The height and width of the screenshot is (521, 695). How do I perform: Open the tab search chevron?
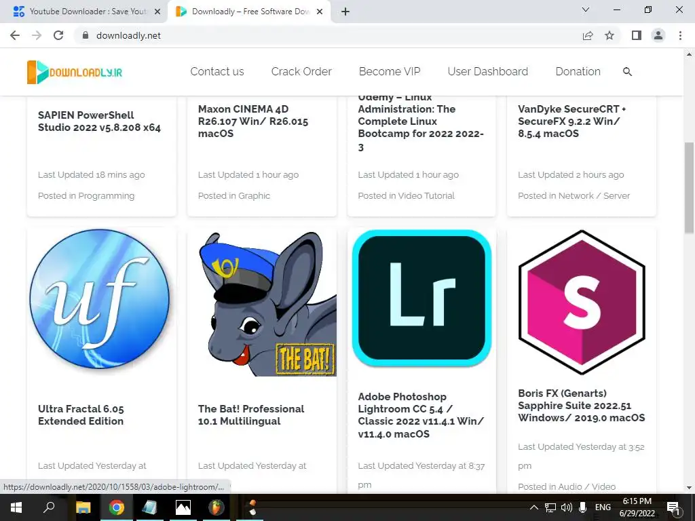(586, 9)
